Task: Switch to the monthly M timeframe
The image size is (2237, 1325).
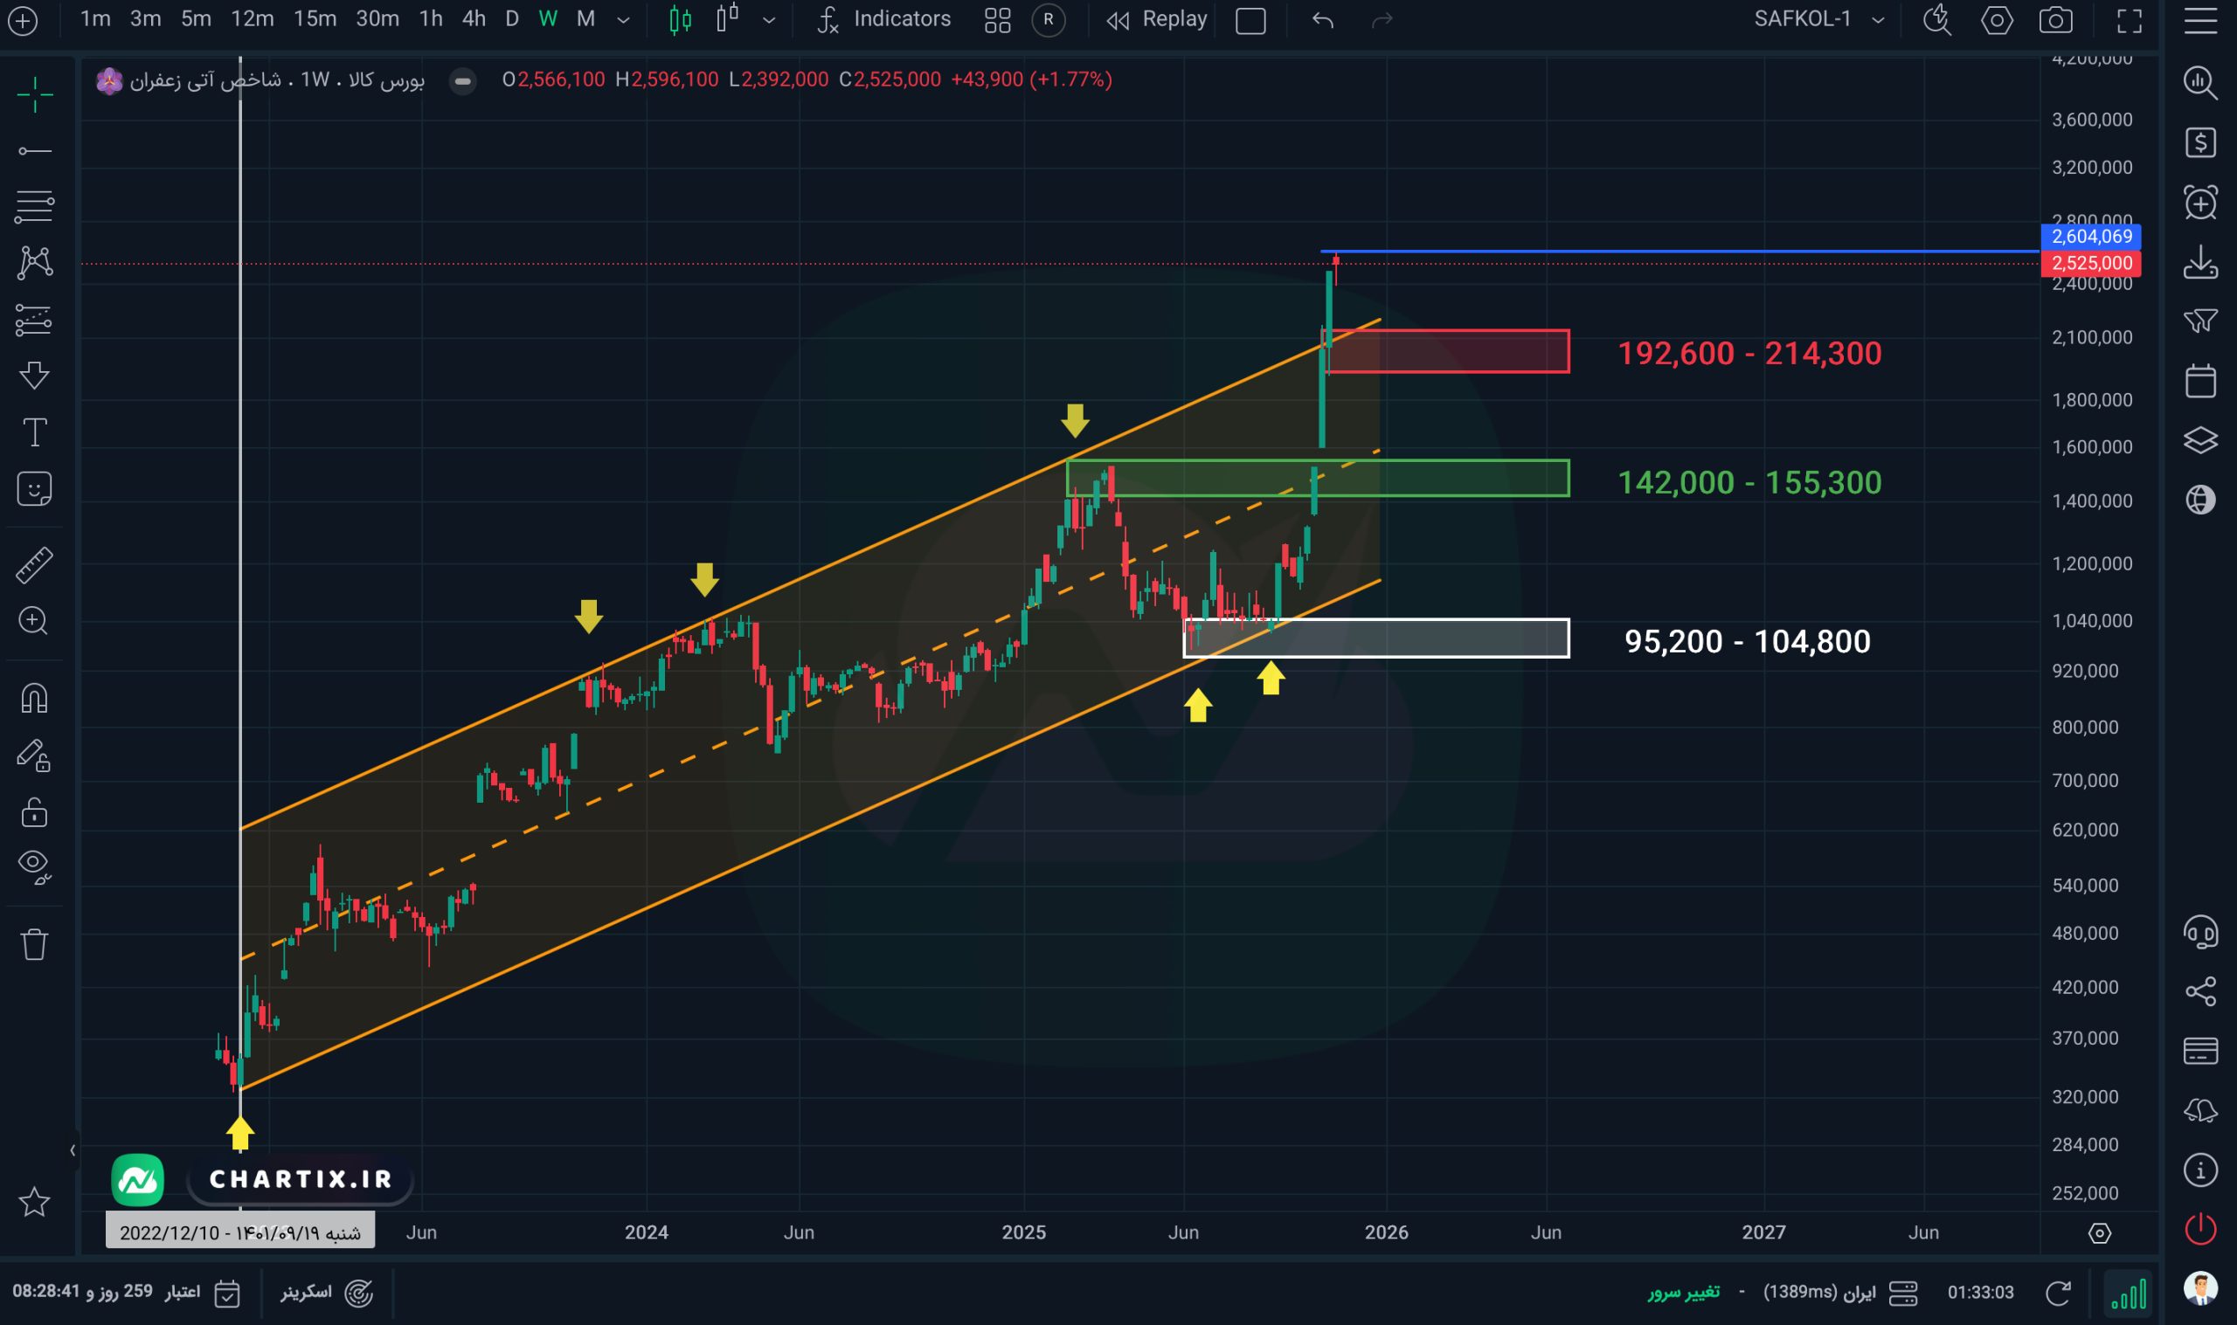Action: (x=585, y=19)
